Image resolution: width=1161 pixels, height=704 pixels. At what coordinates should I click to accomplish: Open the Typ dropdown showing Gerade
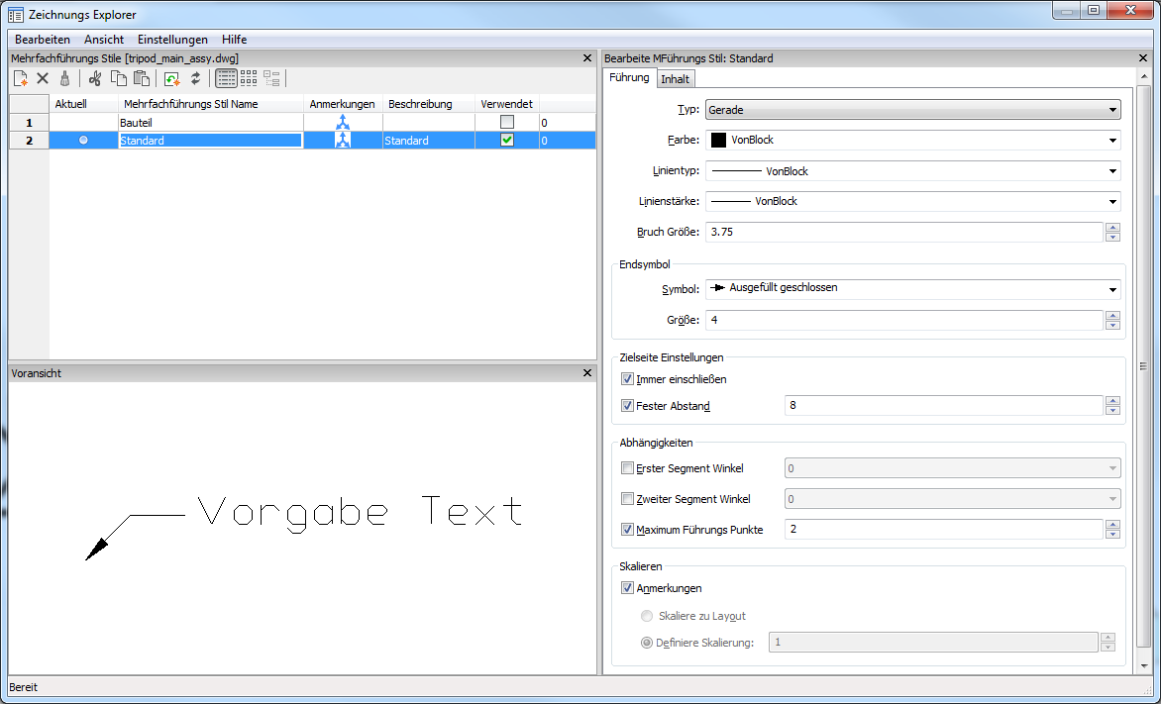[x=912, y=110]
